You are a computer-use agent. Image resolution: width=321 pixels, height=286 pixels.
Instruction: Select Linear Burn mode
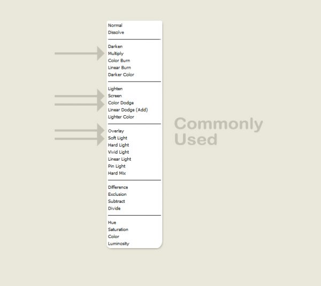(x=119, y=68)
